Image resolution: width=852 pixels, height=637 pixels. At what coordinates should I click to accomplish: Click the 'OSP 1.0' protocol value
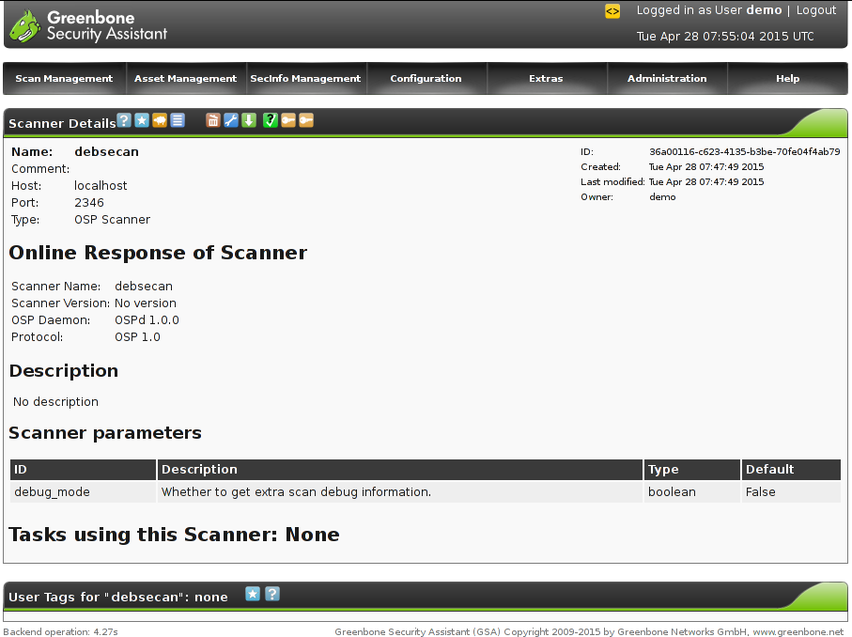[137, 337]
